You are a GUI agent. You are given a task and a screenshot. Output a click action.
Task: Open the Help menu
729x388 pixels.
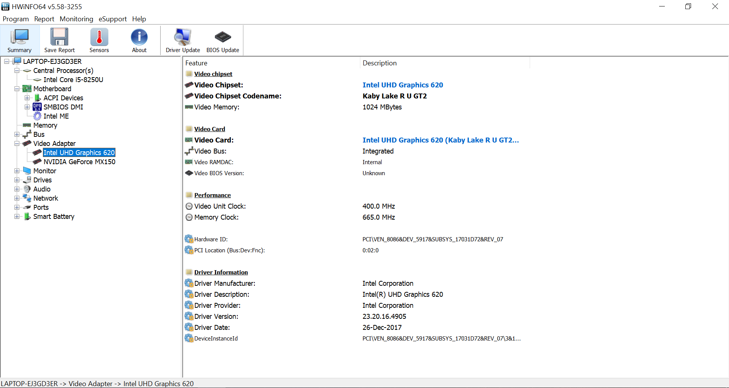pos(139,19)
